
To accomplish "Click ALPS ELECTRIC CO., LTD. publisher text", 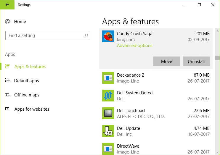I will point(141,117).
